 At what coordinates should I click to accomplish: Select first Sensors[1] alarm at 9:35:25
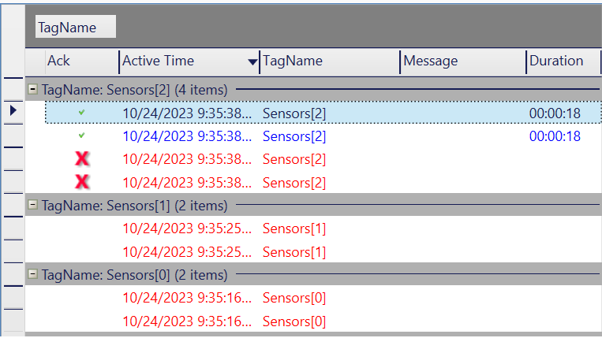(323, 228)
